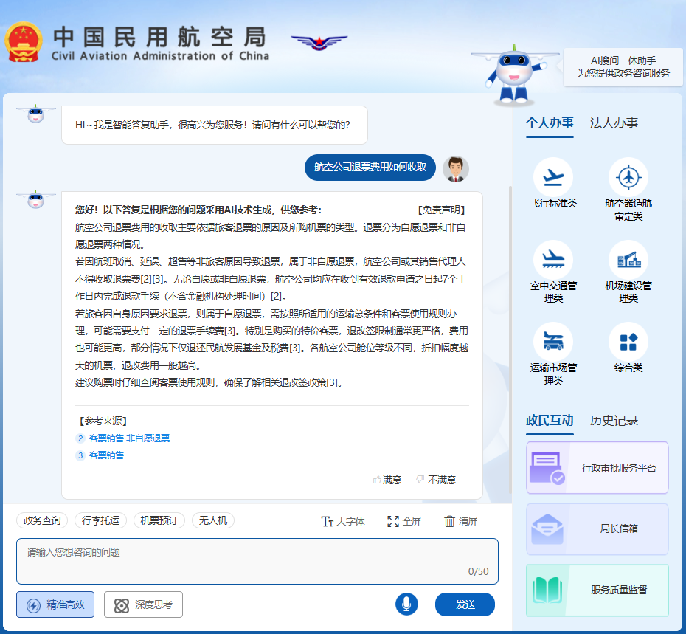The image size is (686, 634).
Task: Click the 发送 send button
Action: click(x=465, y=604)
